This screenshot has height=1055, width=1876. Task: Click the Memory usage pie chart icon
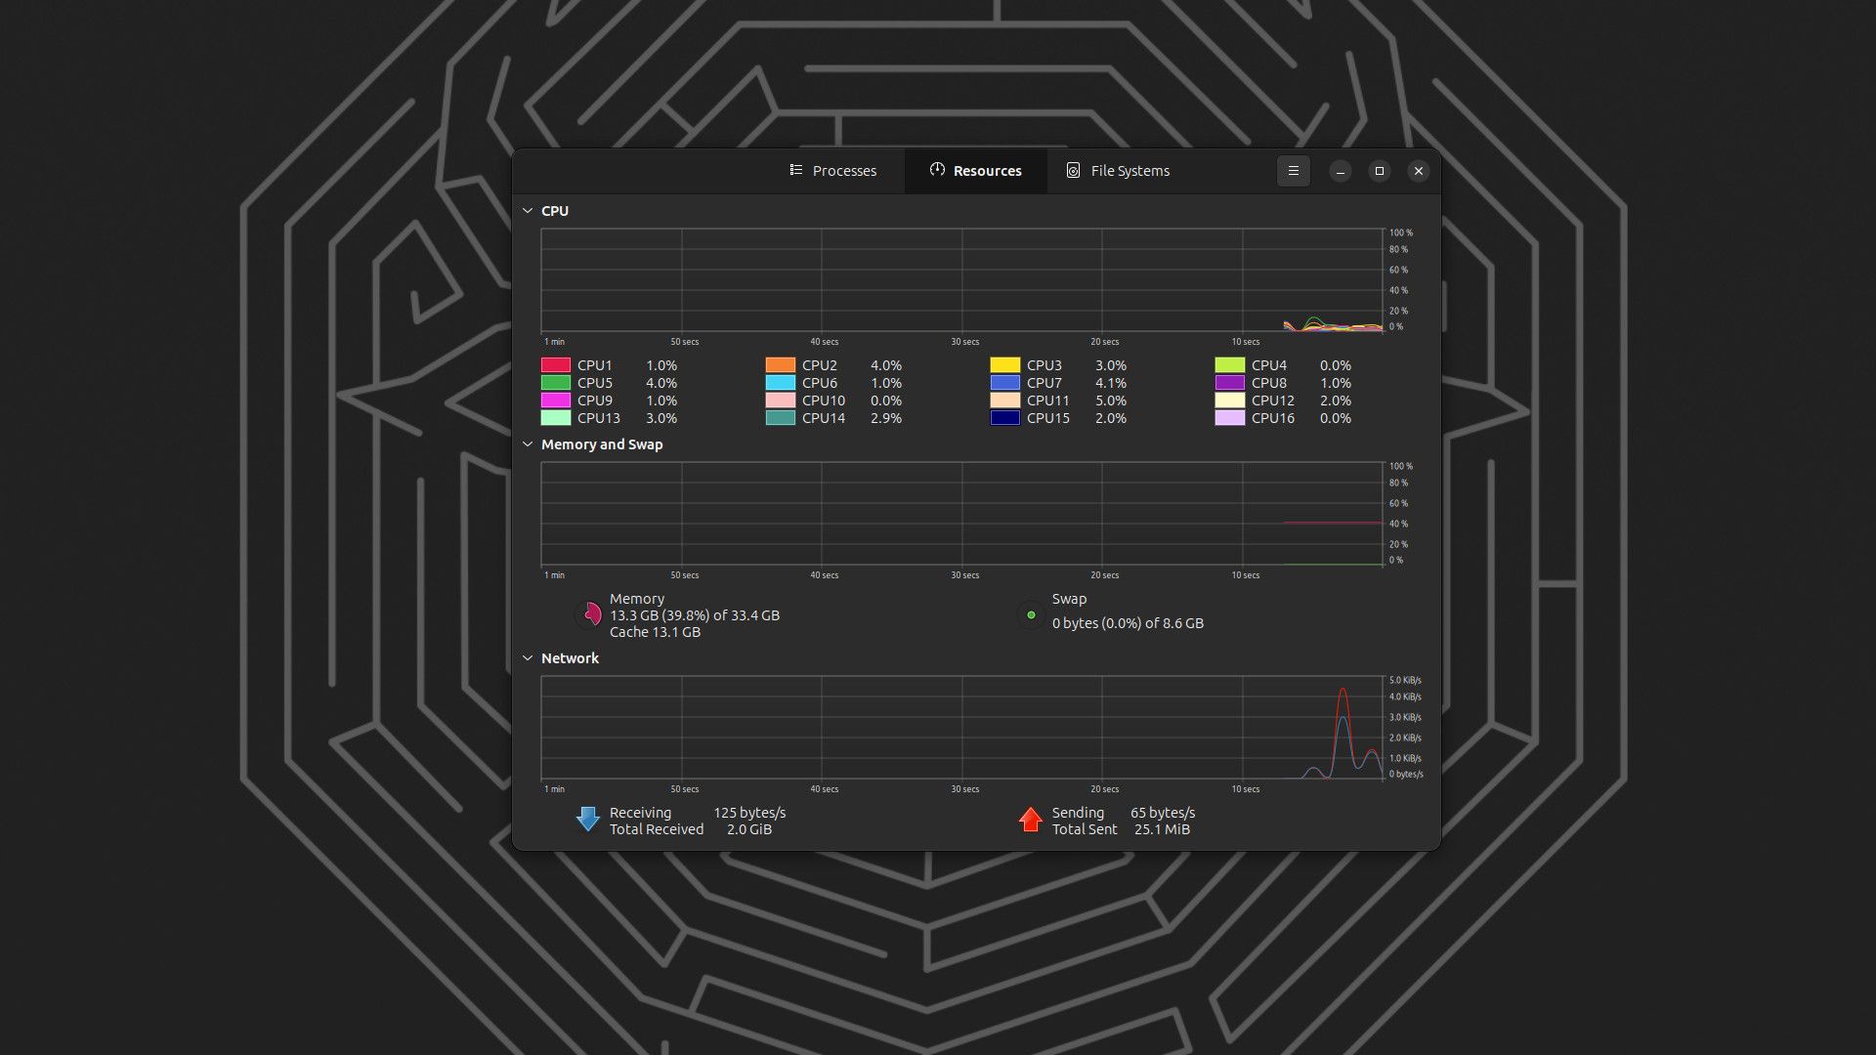click(x=591, y=614)
